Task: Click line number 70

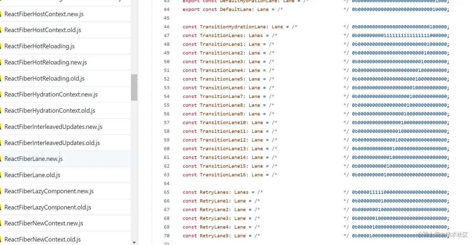Action: point(167,236)
